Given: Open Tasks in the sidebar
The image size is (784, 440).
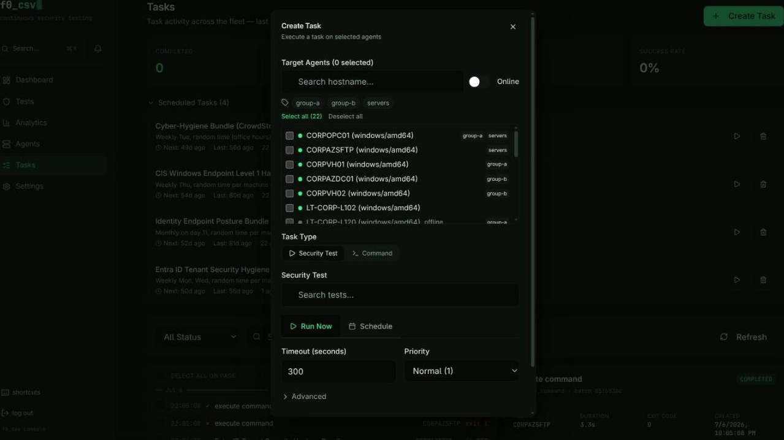Looking at the screenshot, I should (x=53, y=165).
